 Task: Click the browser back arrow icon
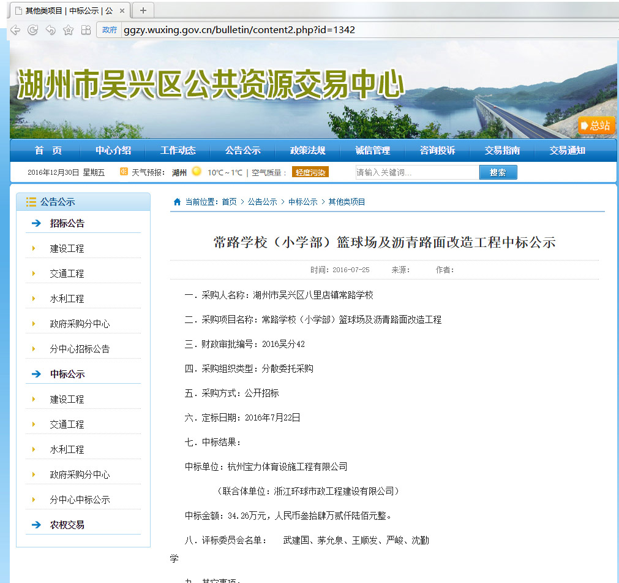pyautogui.click(x=15, y=30)
